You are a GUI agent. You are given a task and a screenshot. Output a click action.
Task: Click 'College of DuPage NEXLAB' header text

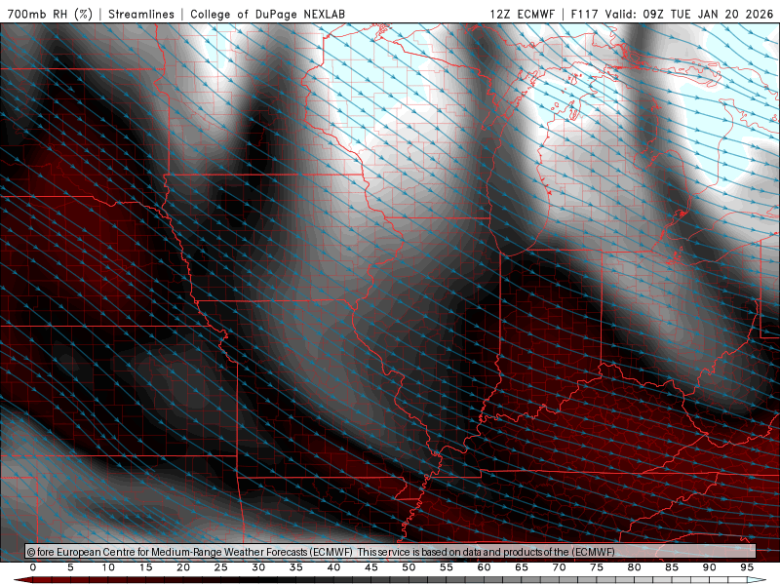(x=267, y=14)
